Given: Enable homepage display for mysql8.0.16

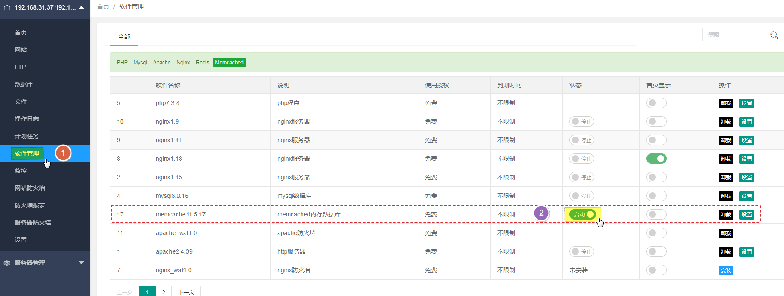Looking at the screenshot, I should click(x=656, y=196).
